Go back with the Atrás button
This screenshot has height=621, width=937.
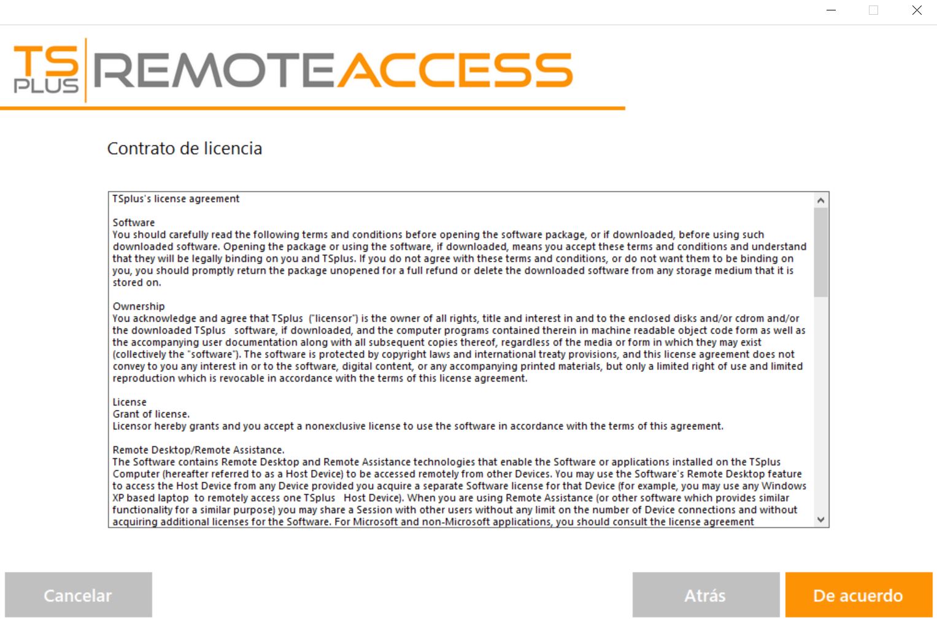pyautogui.click(x=706, y=595)
